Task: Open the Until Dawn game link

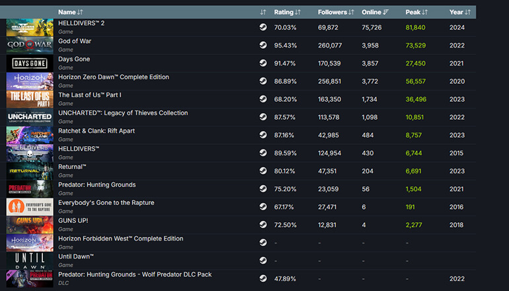Action: (76, 257)
